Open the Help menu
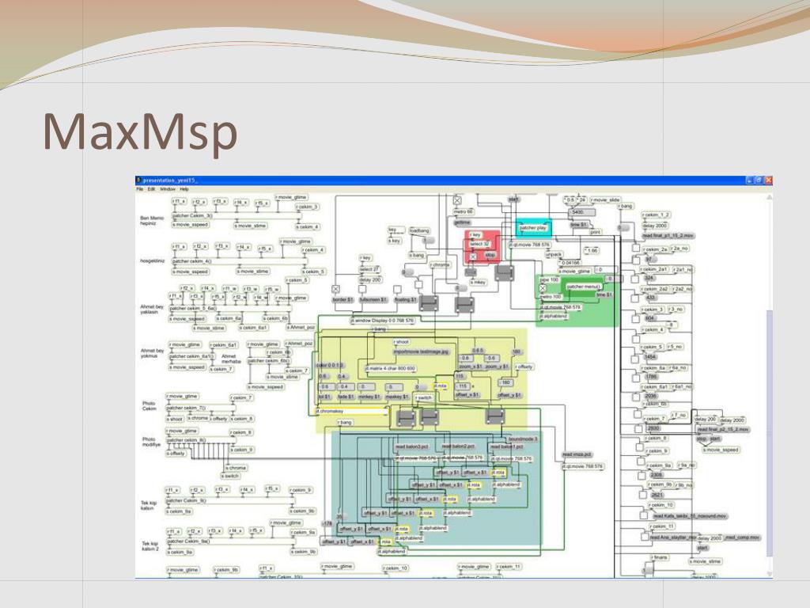This screenshot has width=810, height=608. click(184, 189)
